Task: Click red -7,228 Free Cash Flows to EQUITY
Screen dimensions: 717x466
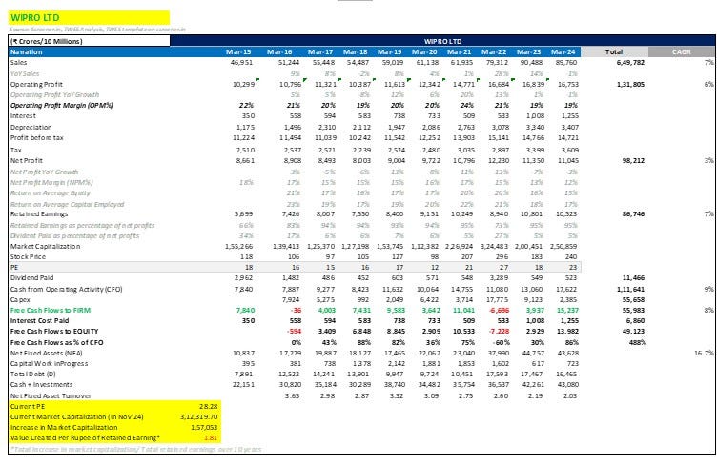Action: point(500,332)
